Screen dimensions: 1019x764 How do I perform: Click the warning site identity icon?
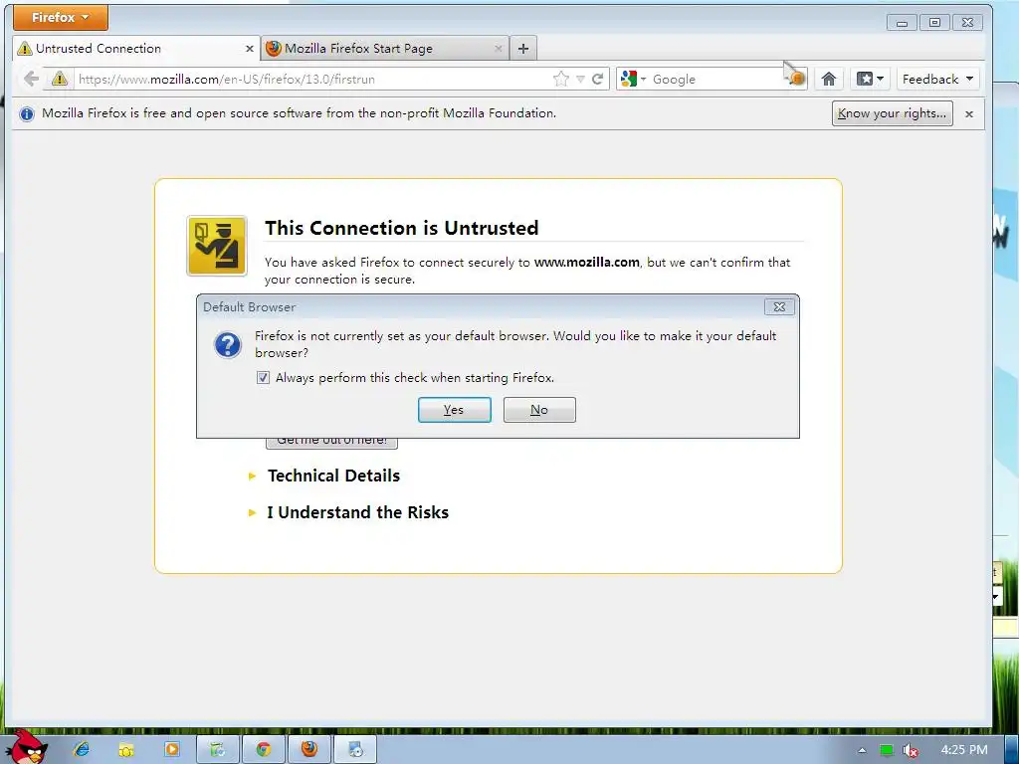click(60, 80)
